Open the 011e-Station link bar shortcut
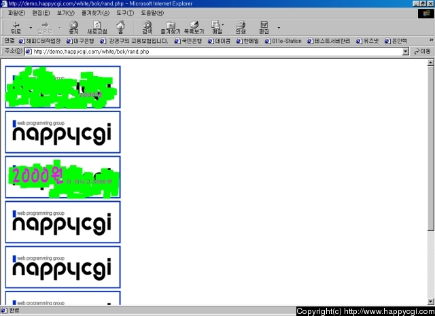Screen dimensions: 435x316 click(x=283, y=41)
